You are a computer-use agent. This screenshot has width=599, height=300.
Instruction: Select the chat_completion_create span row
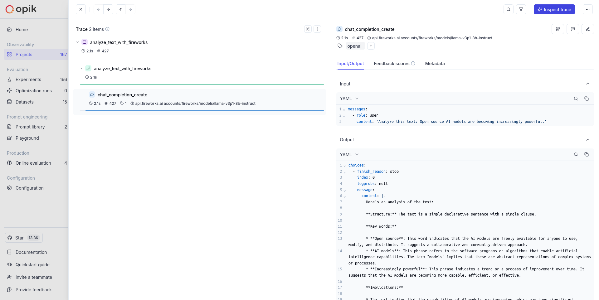pyautogui.click(x=200, y=99)
